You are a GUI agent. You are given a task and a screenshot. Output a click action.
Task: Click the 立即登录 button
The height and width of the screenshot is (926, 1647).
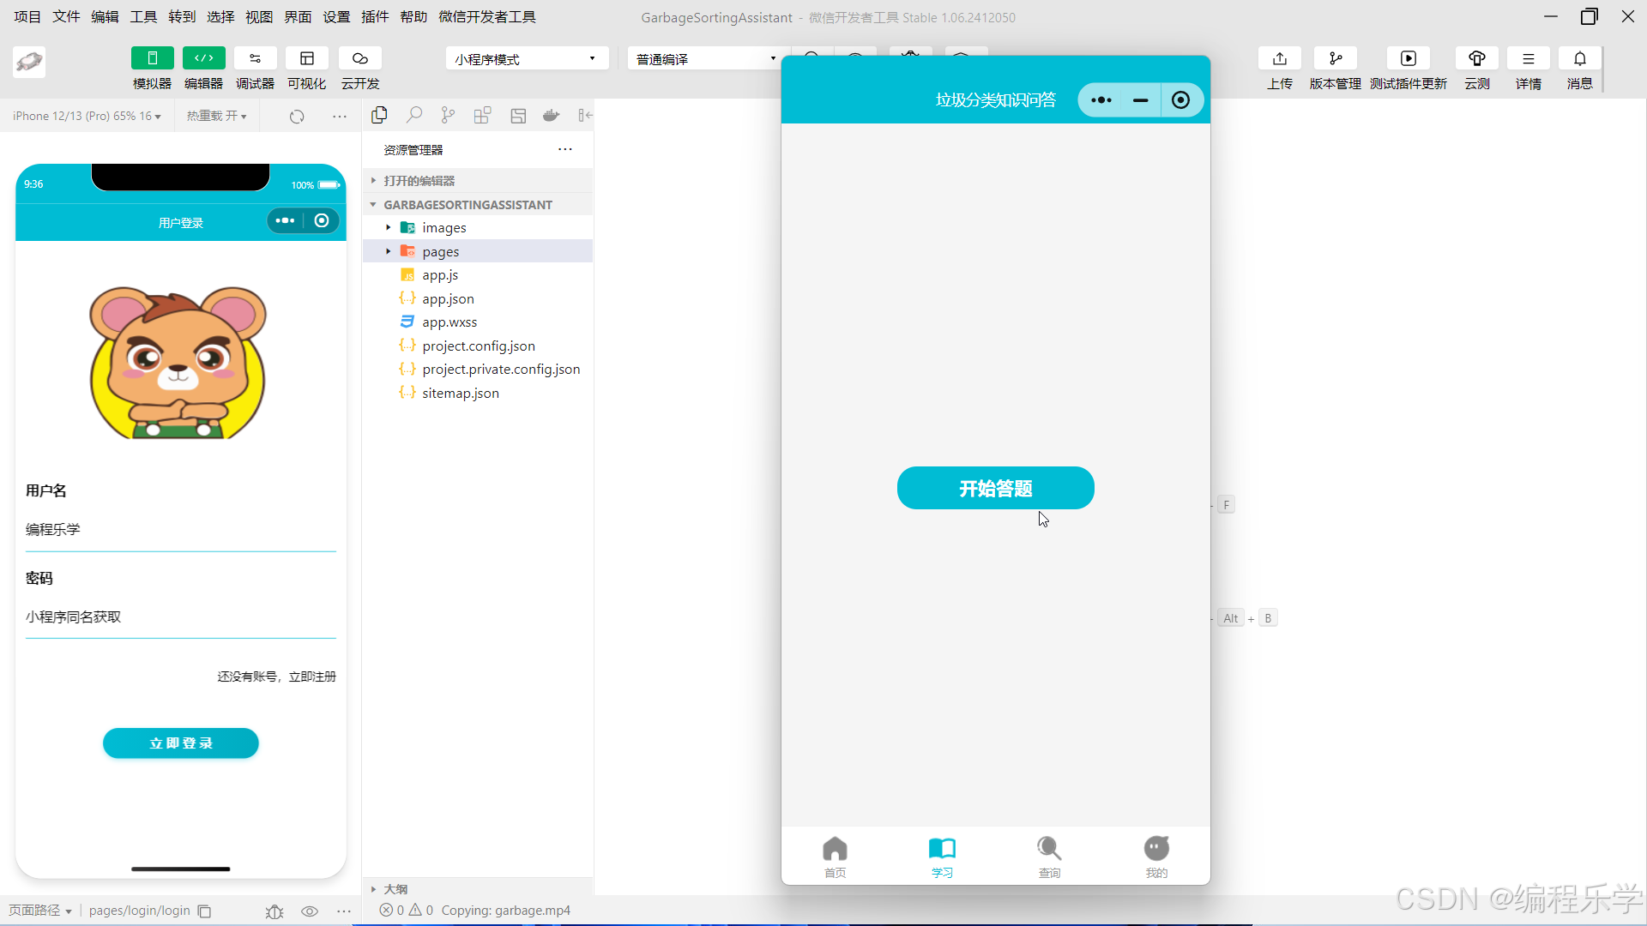pyautogui.click(x=181, y=743)
